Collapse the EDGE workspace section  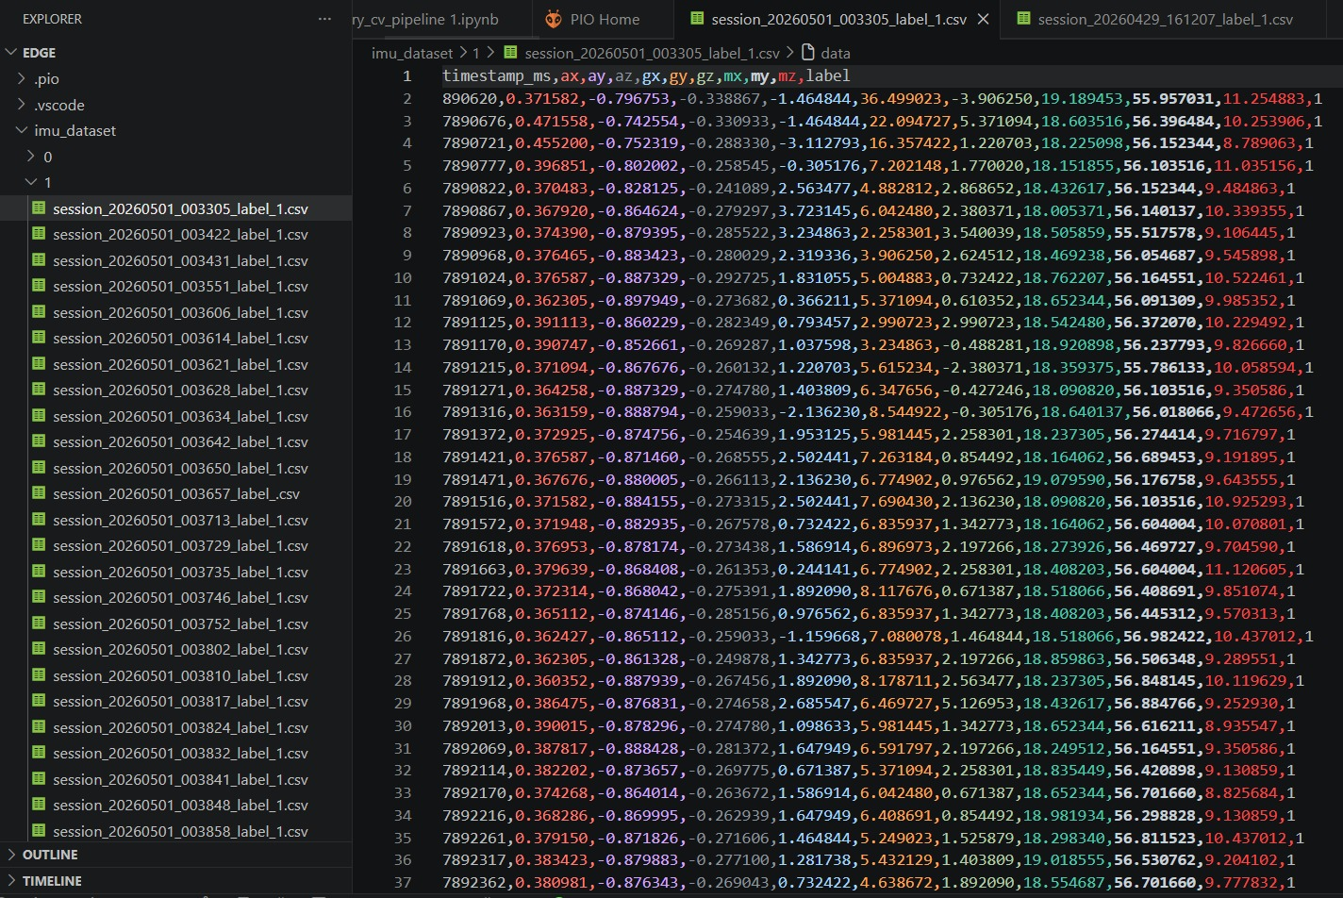tap(10, 53)
